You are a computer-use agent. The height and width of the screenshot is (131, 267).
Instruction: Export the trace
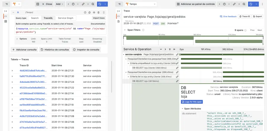point(257,17)
